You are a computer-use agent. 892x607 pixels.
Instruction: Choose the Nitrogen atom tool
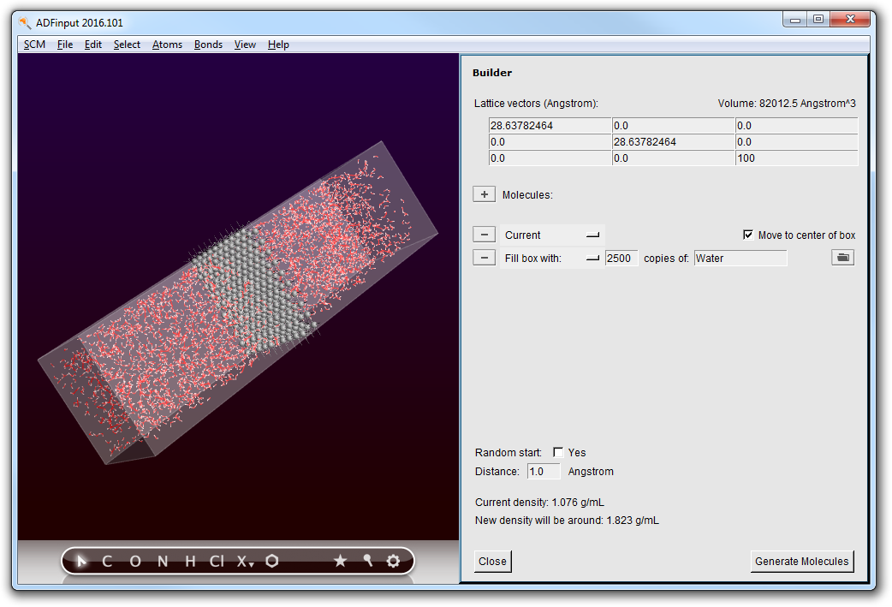coord(163,562)
